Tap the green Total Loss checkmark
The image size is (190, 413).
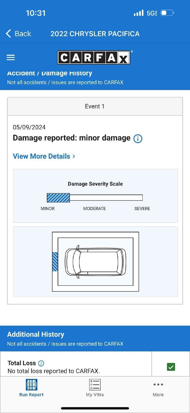click(171, 367)
